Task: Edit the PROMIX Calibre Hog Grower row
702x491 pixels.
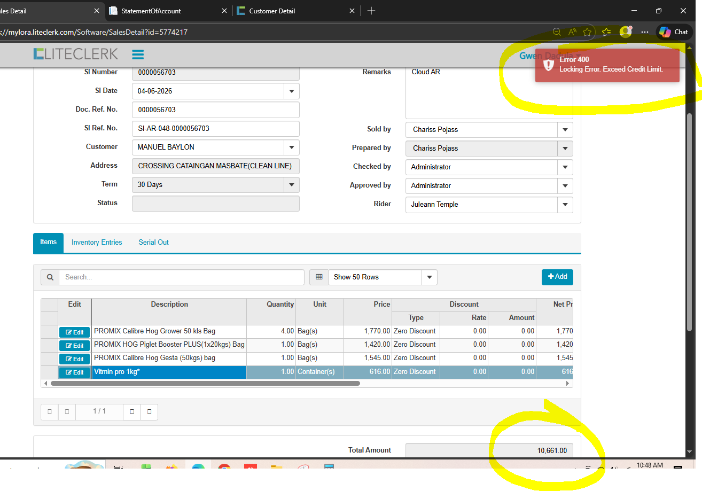Action: [x=74, y=332]
